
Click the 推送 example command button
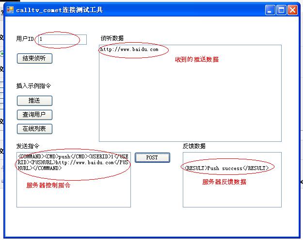[34, 101]
